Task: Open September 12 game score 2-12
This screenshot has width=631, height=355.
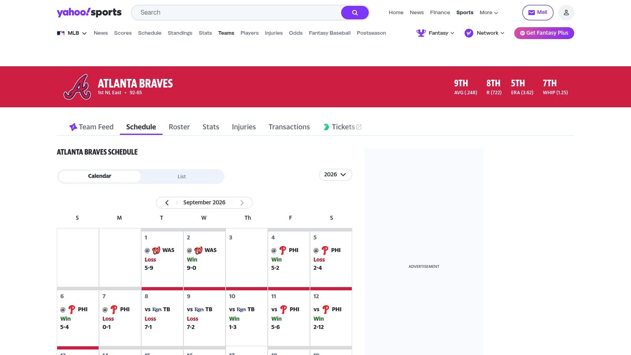Action: coord(319,327)
